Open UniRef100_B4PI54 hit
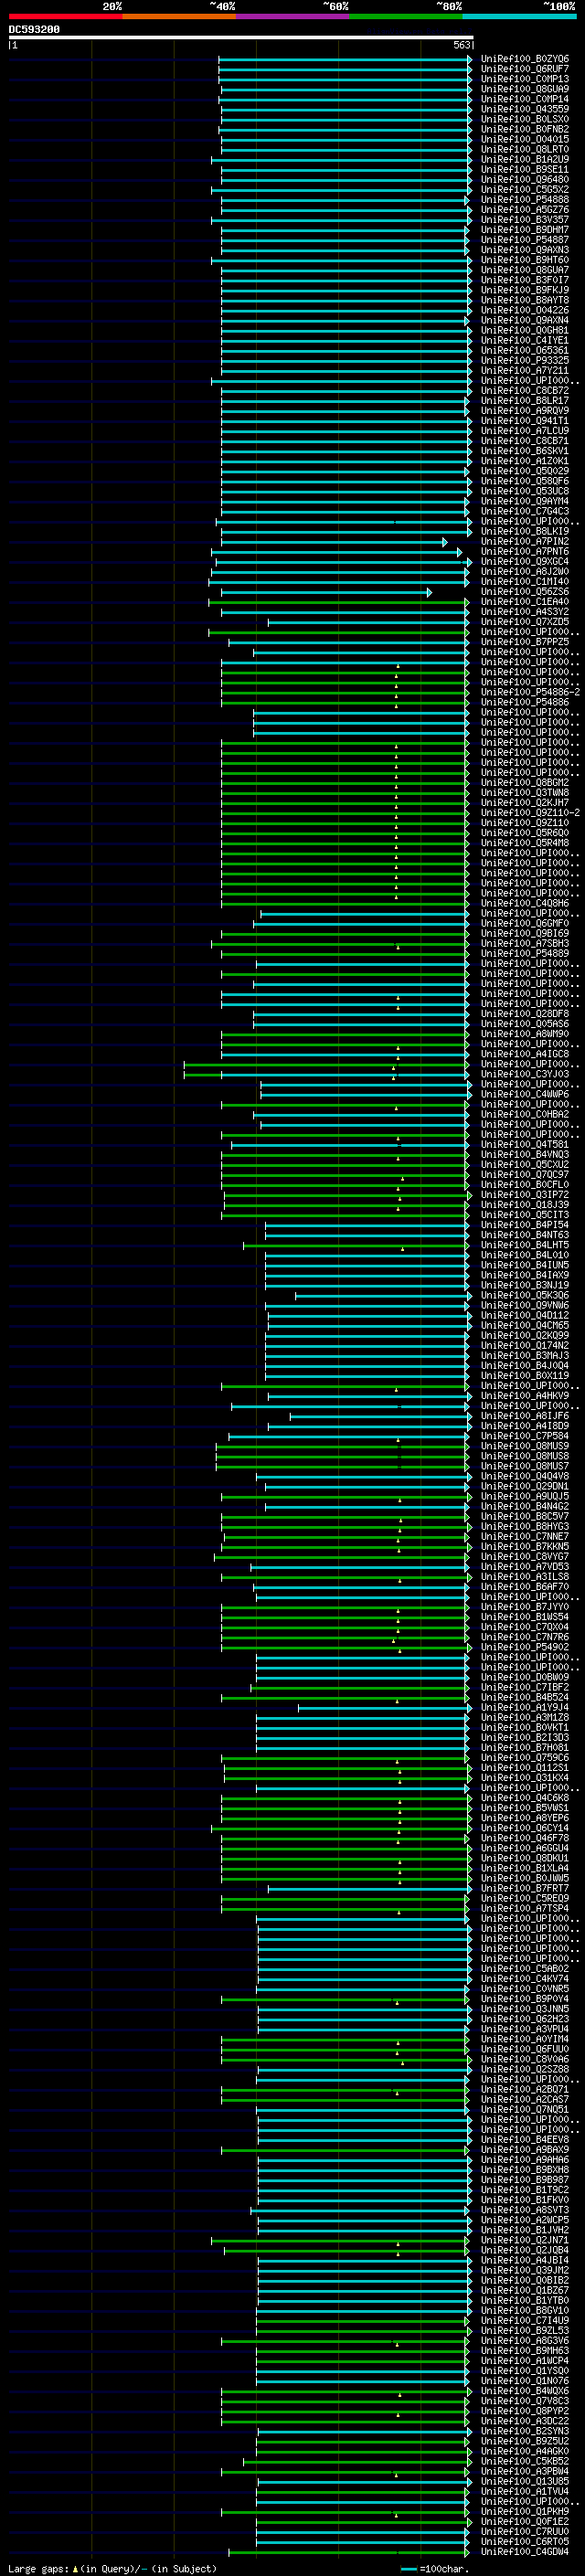The height and width of the screenshot is (2576, 585). 524,1225
